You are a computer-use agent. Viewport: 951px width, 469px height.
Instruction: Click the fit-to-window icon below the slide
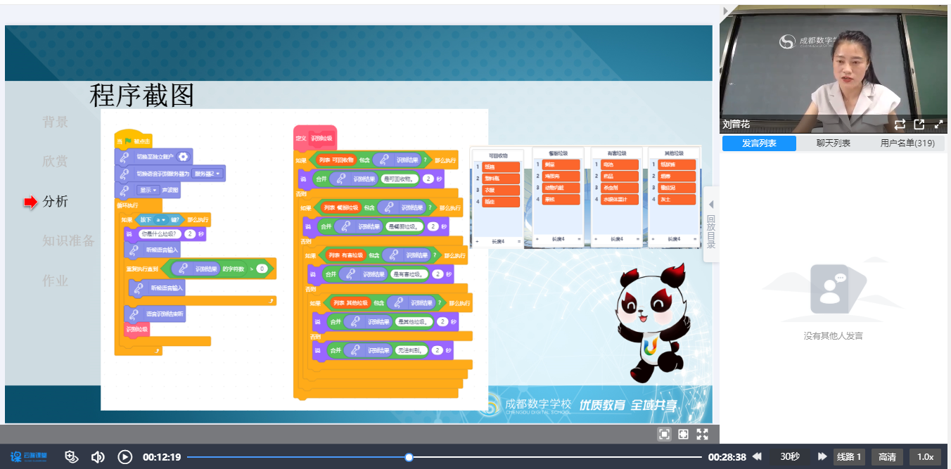tap(664, 435)
